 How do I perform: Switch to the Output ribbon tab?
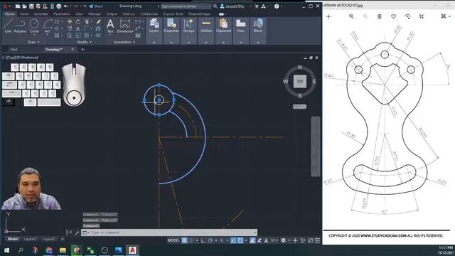(x=112, y=14)
